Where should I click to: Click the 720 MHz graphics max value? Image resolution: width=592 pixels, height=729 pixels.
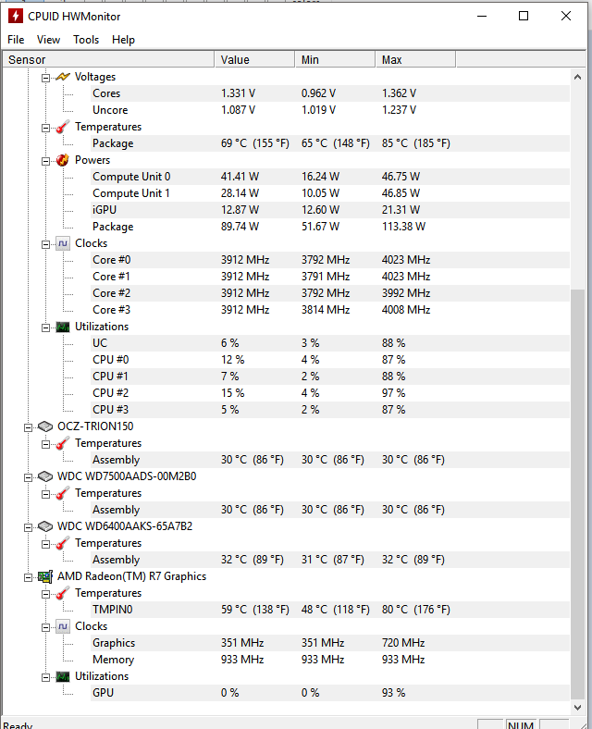pos(403,643)
